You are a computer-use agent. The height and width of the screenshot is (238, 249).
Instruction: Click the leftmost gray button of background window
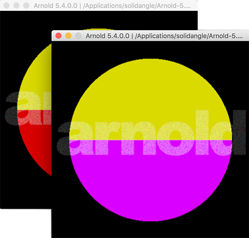(6, 5)
